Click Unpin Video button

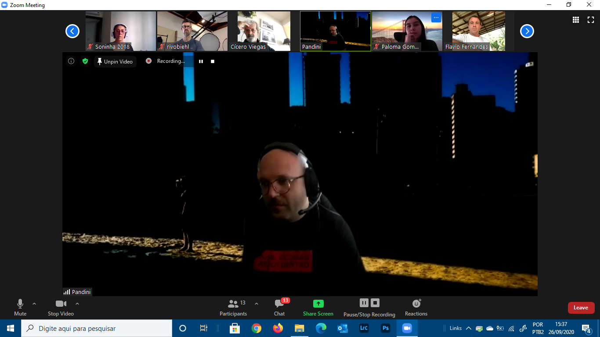click(x=115, y=61)
